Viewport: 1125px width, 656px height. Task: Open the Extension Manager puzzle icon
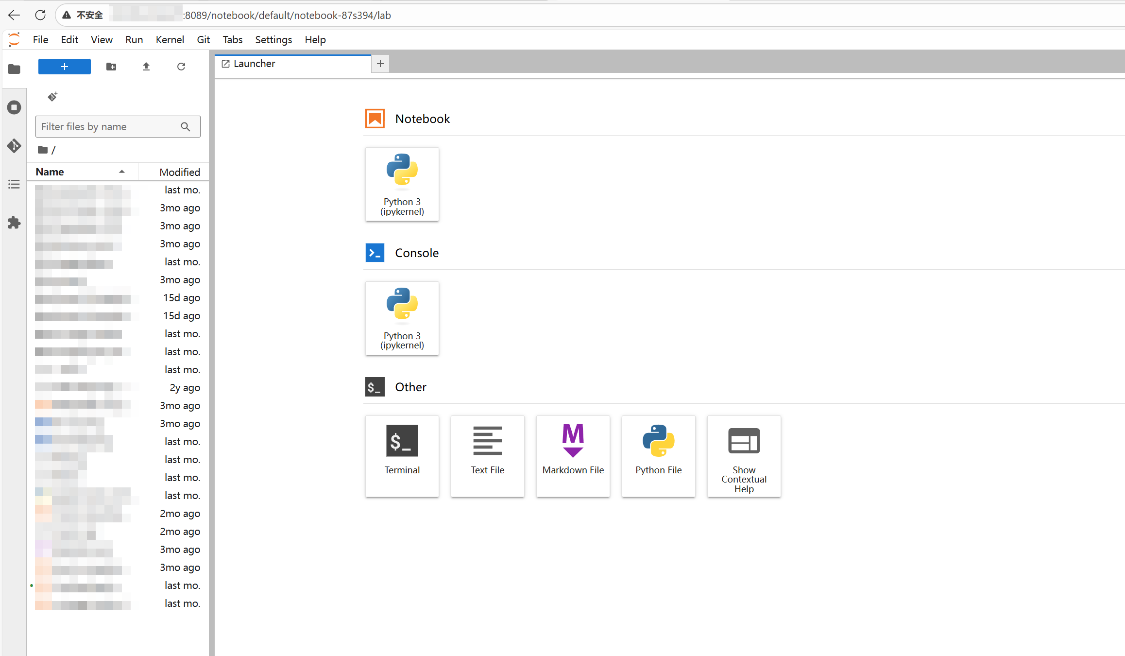coord(14,223)
